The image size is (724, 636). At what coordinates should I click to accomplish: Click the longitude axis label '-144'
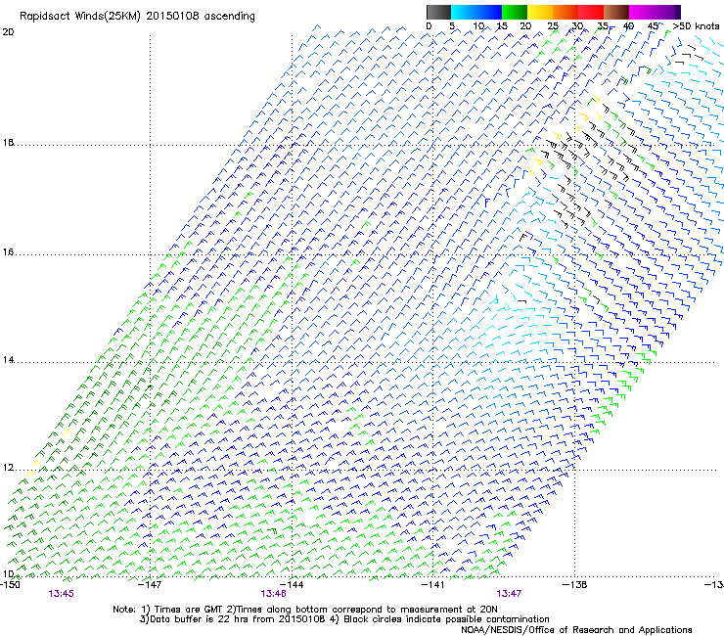coord(292,585)
